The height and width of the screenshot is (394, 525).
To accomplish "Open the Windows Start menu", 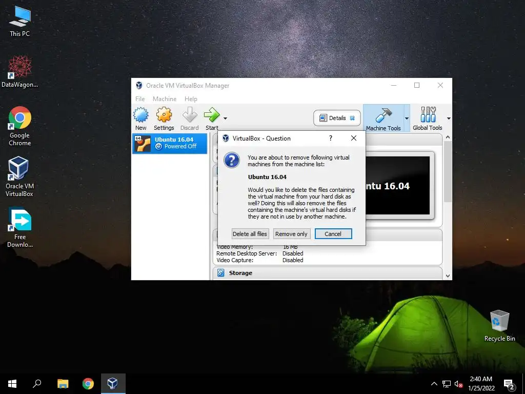I will (12, 384).
